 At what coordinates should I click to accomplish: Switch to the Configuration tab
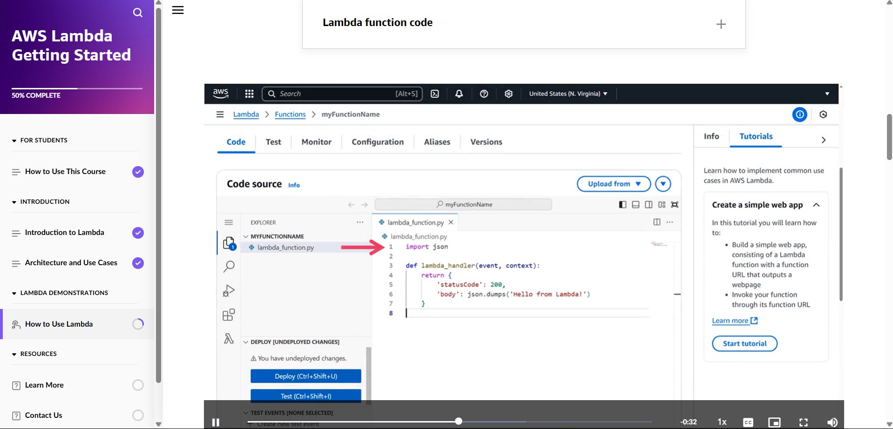point(378,142)
